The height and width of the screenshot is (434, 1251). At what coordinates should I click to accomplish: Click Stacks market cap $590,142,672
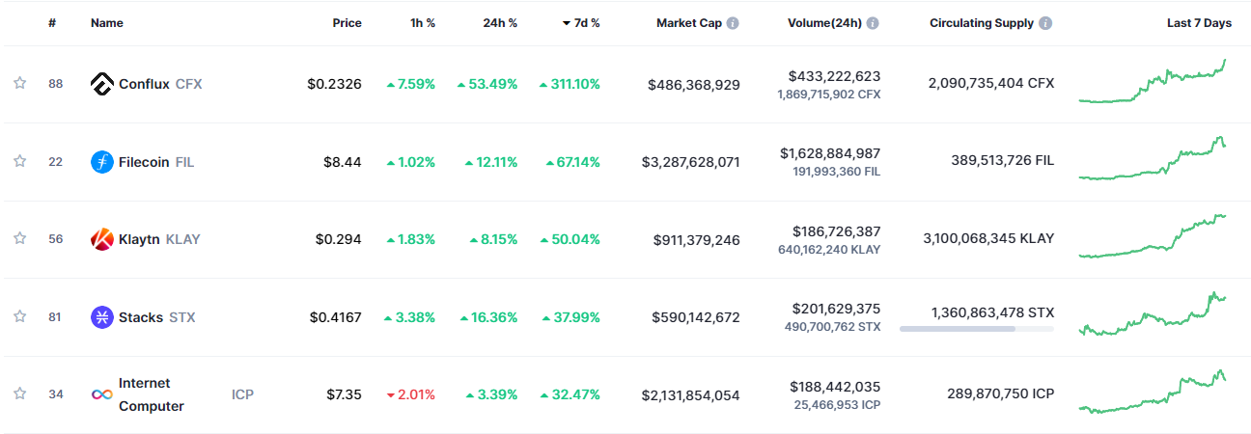point(696,316)
